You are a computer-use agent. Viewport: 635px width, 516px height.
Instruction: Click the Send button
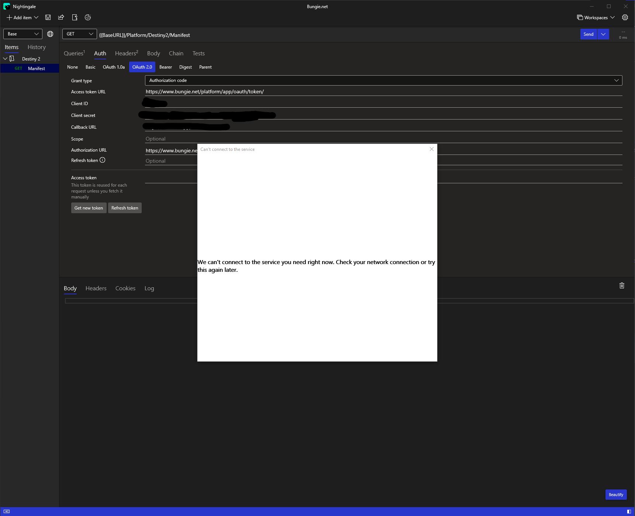click(589, 34)
